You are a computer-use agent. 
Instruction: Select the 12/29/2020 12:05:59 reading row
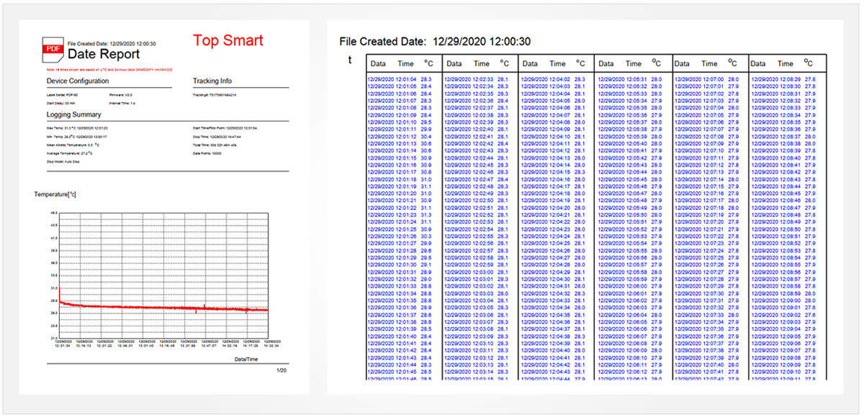tap(631, 279)
